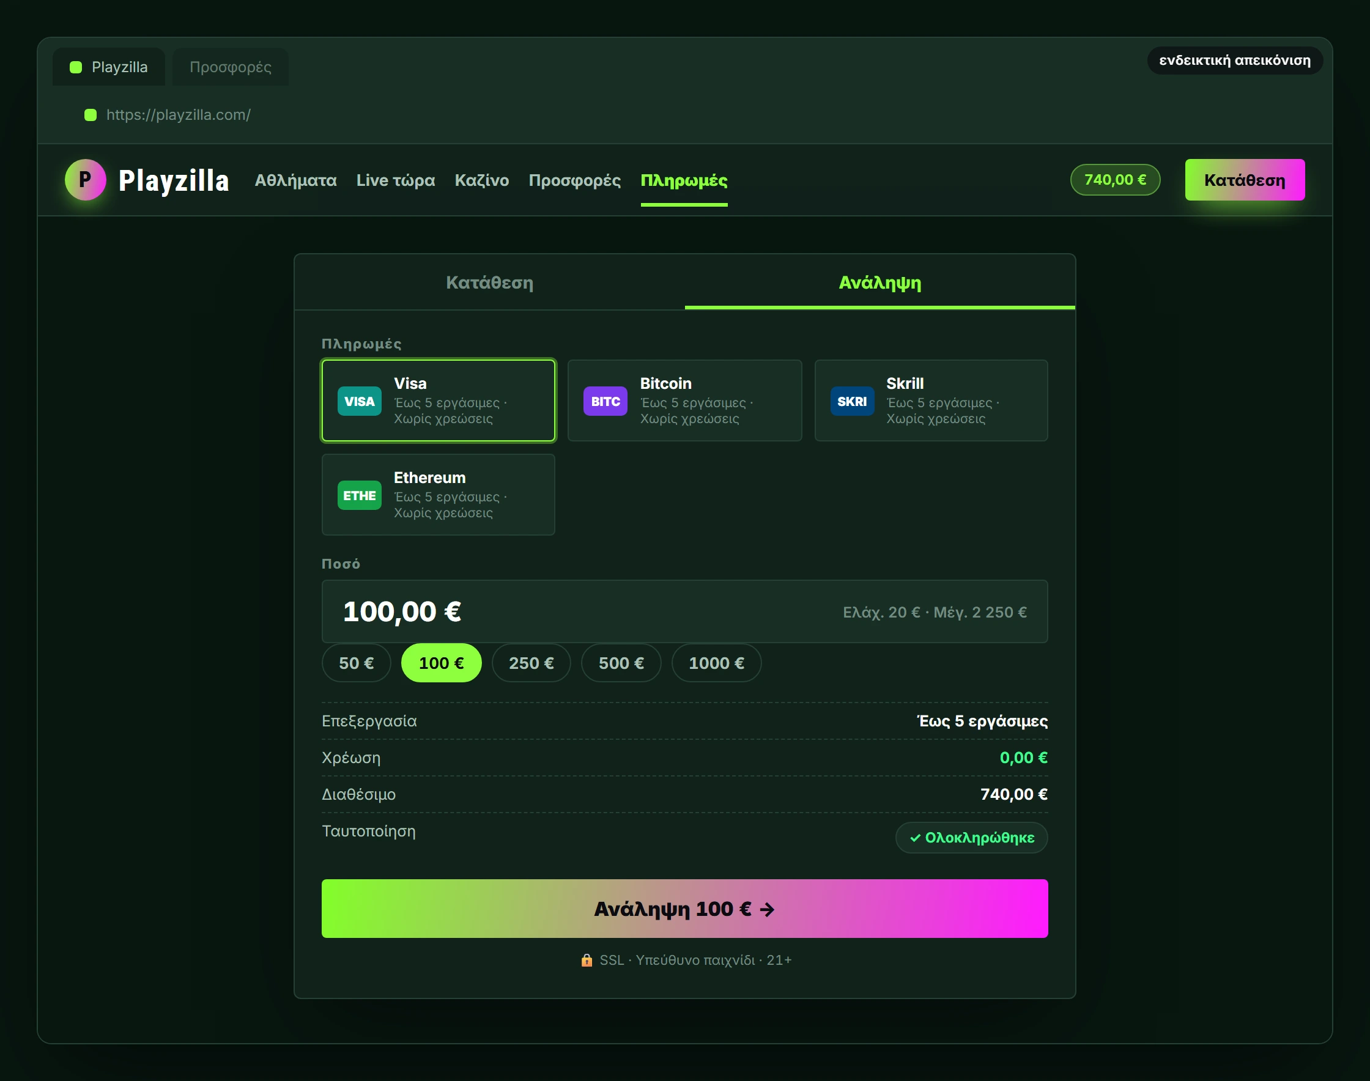The image size is (1370, 1081).
Task: Click the Έως 5 εργάσιμες processing value
Action: (983, 721)
